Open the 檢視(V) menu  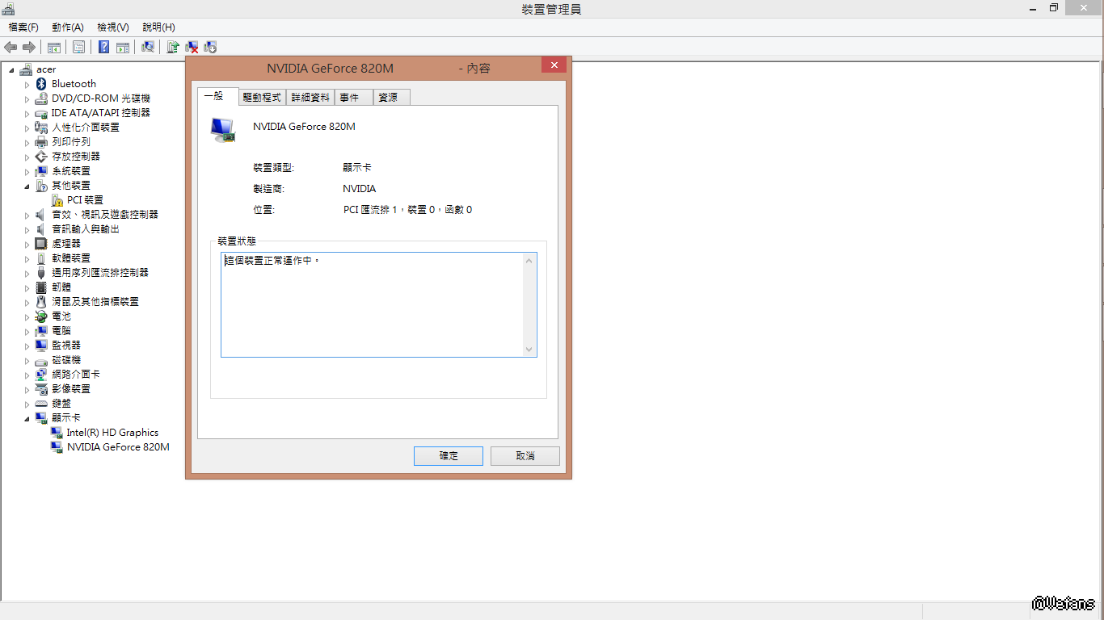point(113,27)
